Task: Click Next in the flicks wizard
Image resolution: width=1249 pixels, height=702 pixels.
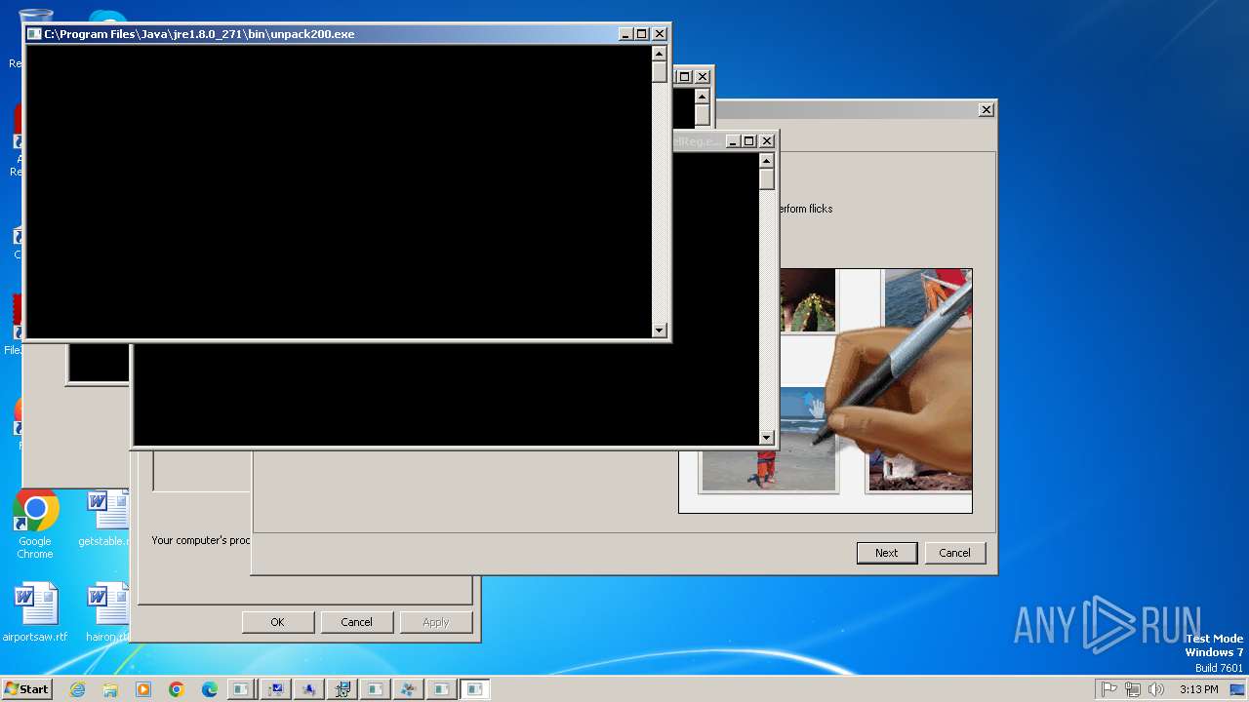Action: [886, 553]
